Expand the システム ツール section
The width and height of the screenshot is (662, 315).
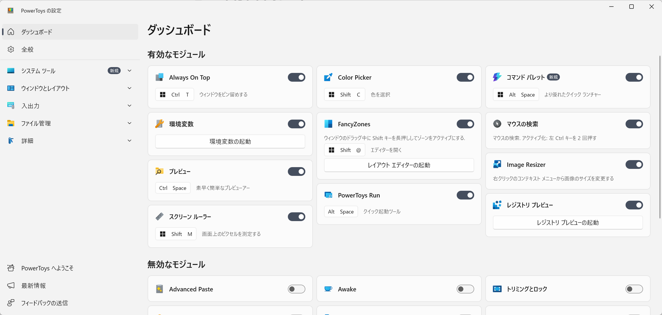pos(129,71)
